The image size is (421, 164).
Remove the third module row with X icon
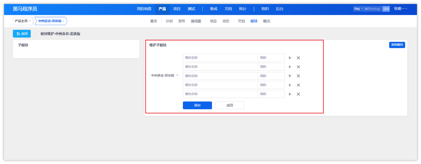pyautogui.click(x=298, y=76)
